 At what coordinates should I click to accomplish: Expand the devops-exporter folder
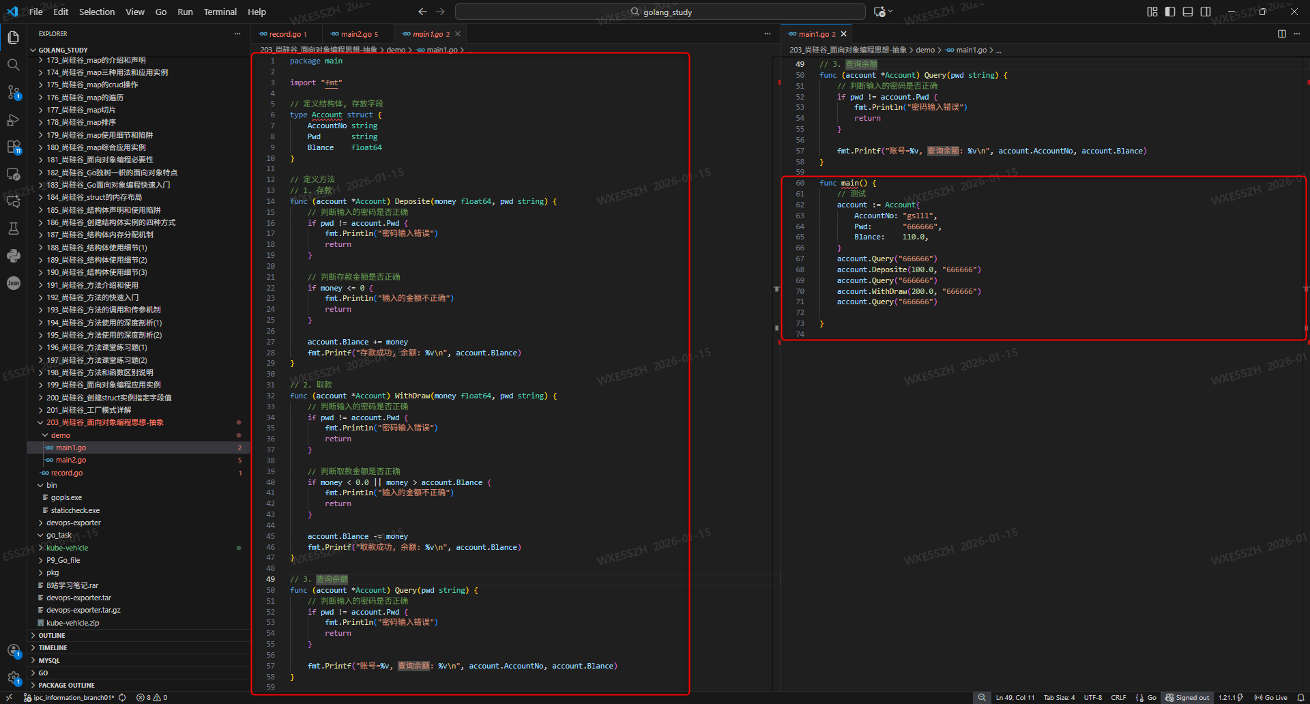click(73, 523)
